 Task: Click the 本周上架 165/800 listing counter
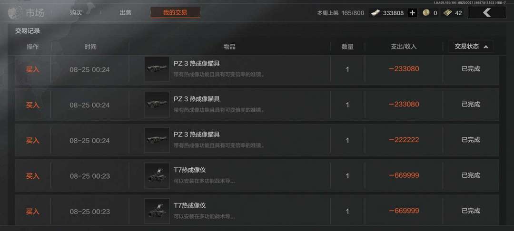pyautogui.click(x=340, y=13)
